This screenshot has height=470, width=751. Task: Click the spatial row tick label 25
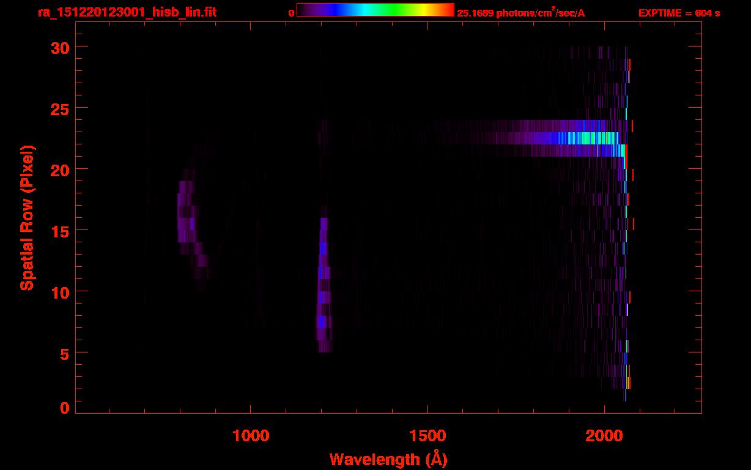pyautogui.click(x=61, y=108)
